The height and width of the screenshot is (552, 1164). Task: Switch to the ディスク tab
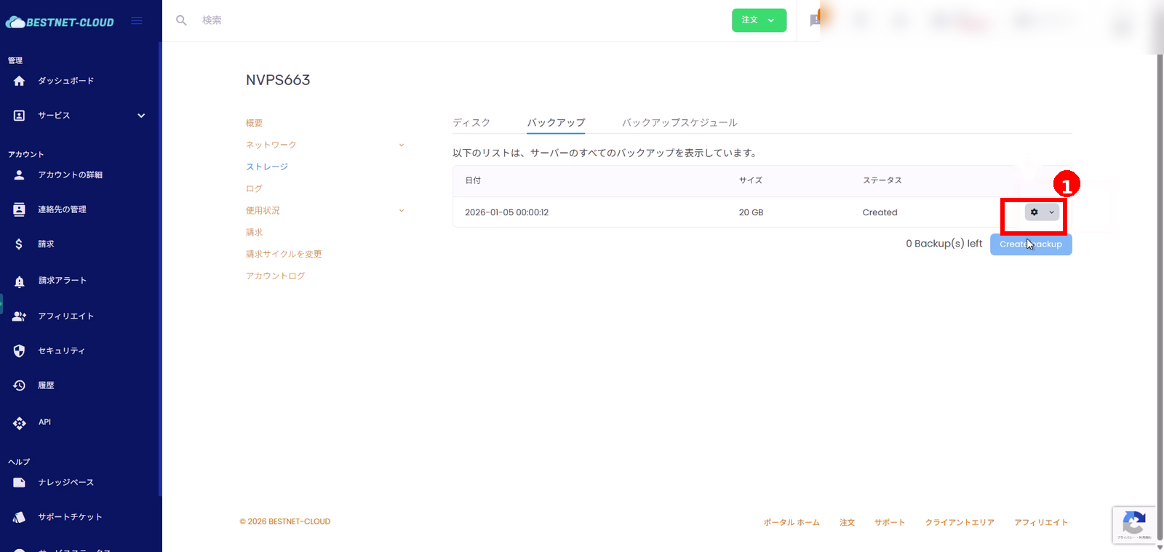coord(471,123)
